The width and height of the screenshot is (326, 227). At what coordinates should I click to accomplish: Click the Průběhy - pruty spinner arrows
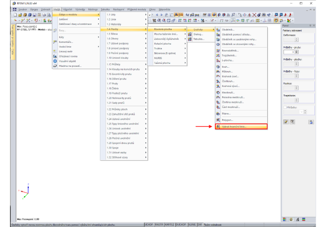(297, 52)
